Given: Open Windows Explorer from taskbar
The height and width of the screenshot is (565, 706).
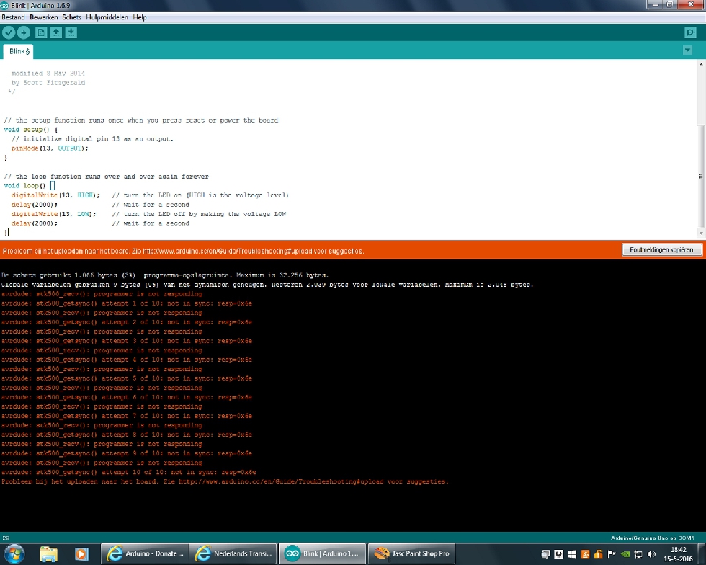Looking at the screenshot, I should tap(49, 553).
